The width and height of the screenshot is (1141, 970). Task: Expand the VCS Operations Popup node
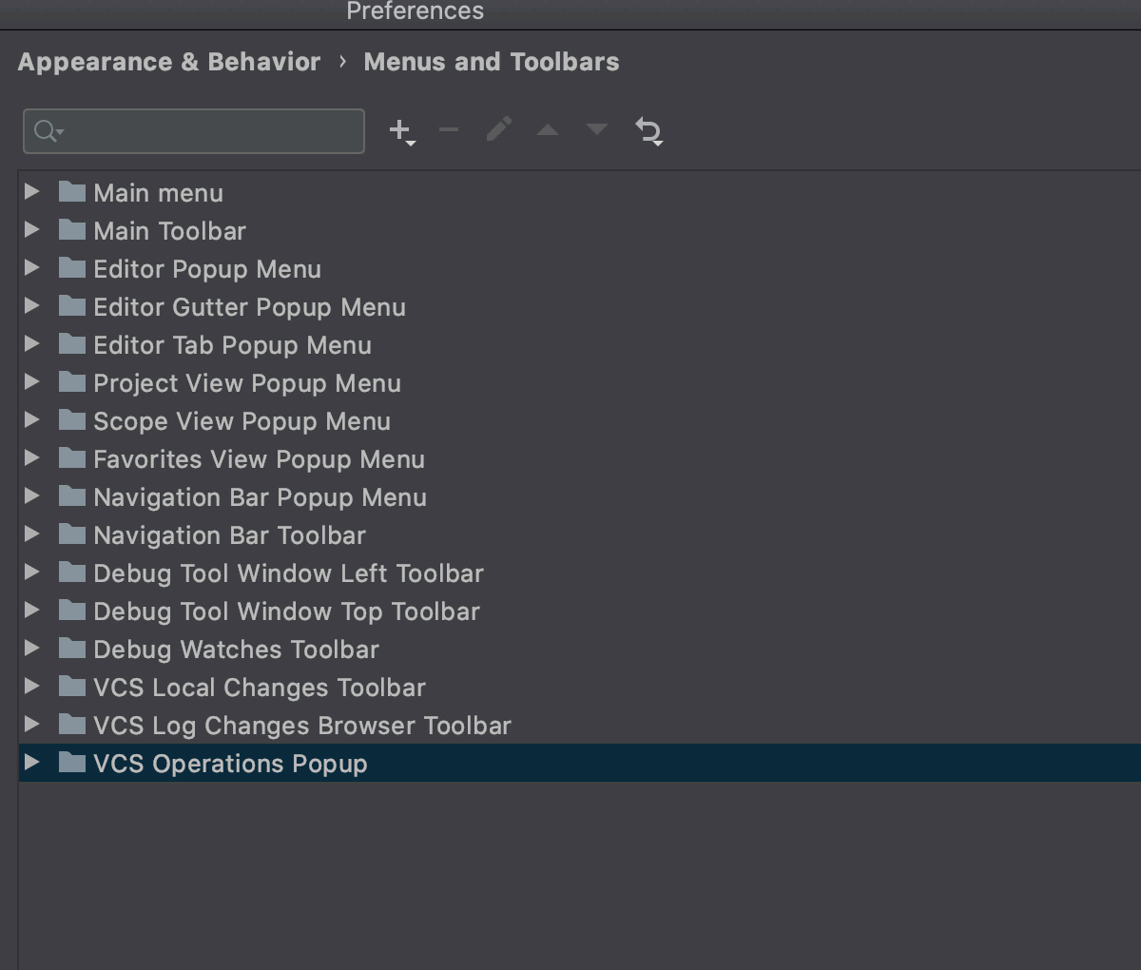click(31, 762)
